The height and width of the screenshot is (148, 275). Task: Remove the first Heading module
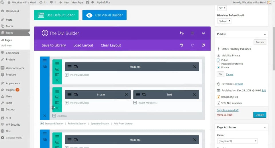195,67
